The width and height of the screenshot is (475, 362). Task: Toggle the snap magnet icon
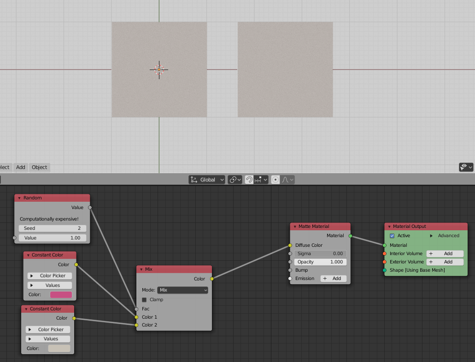click(x=249, y=180)
